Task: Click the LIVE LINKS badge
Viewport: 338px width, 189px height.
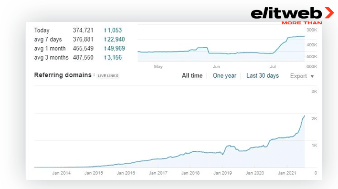Action: coord(108,76)
